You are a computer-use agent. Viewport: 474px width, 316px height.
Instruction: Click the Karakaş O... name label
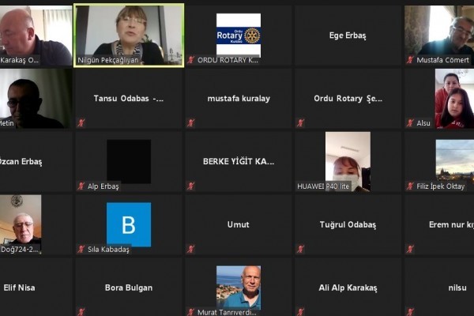tap(19, 60)
